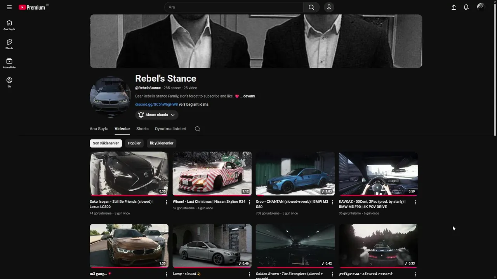Switch to the channel Shorts tab

(x=142, y=129)
